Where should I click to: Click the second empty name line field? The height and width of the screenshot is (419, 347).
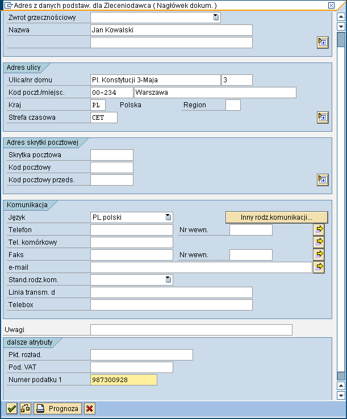[x=172, y=43]
